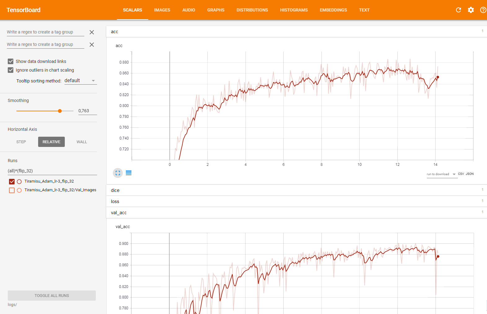Image resolution: width=487 pixels, height=314 pixels.
Task: Set horizontal axis to STEP
Action: (21, 142)
